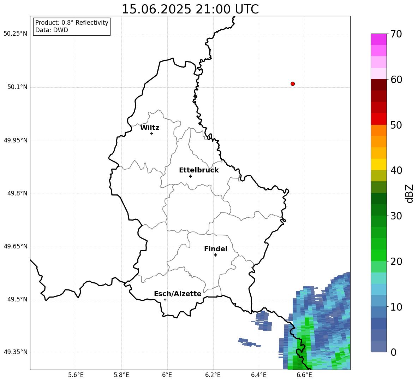Click the colorbar tick label 0

pyautogui.click(x=393, y=352)
